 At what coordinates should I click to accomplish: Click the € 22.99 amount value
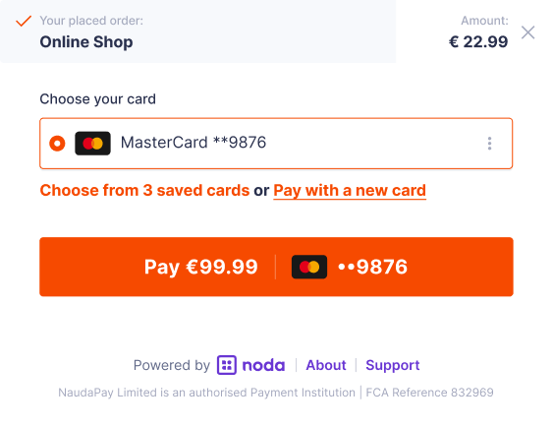[x=478, y=42]
